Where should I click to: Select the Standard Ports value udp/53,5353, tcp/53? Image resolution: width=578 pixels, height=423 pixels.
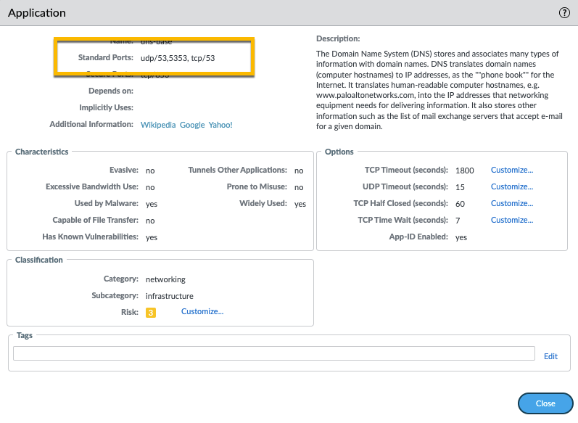(x=178, y=58)
